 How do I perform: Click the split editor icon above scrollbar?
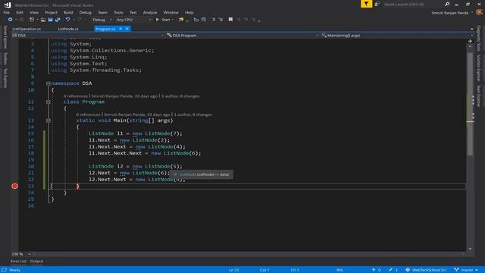click(470, 41)
